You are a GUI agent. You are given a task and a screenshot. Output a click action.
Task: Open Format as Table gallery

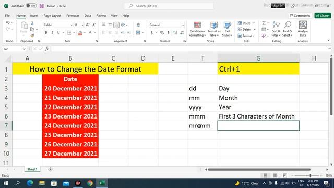214,29
